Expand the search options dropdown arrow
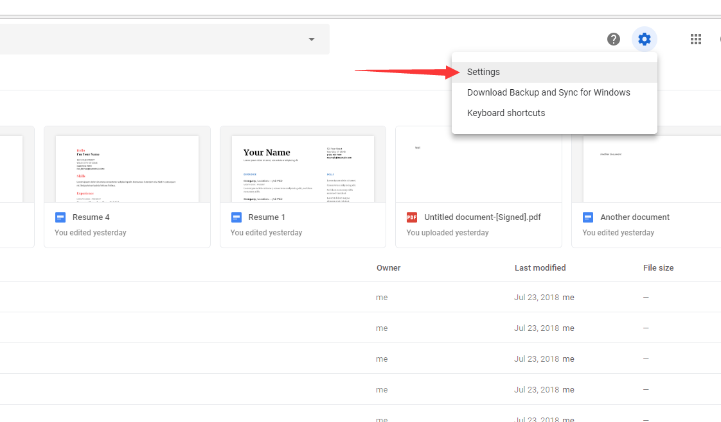Image resolution: width=721 pixels, height=422 pixels. coord(312,38)
